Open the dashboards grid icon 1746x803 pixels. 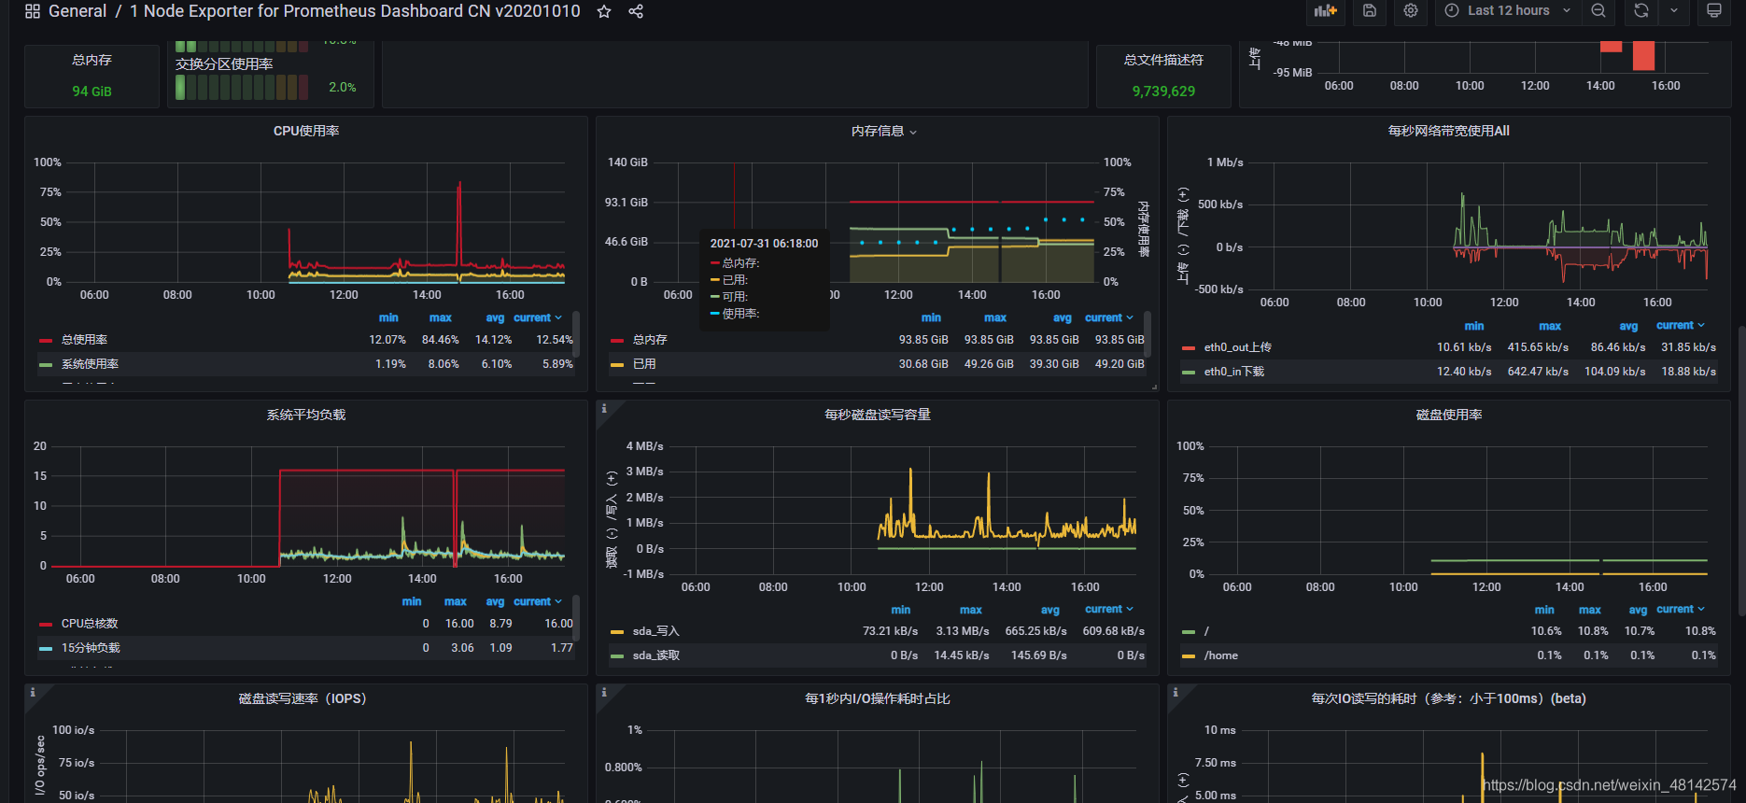(x=32, y=11)
